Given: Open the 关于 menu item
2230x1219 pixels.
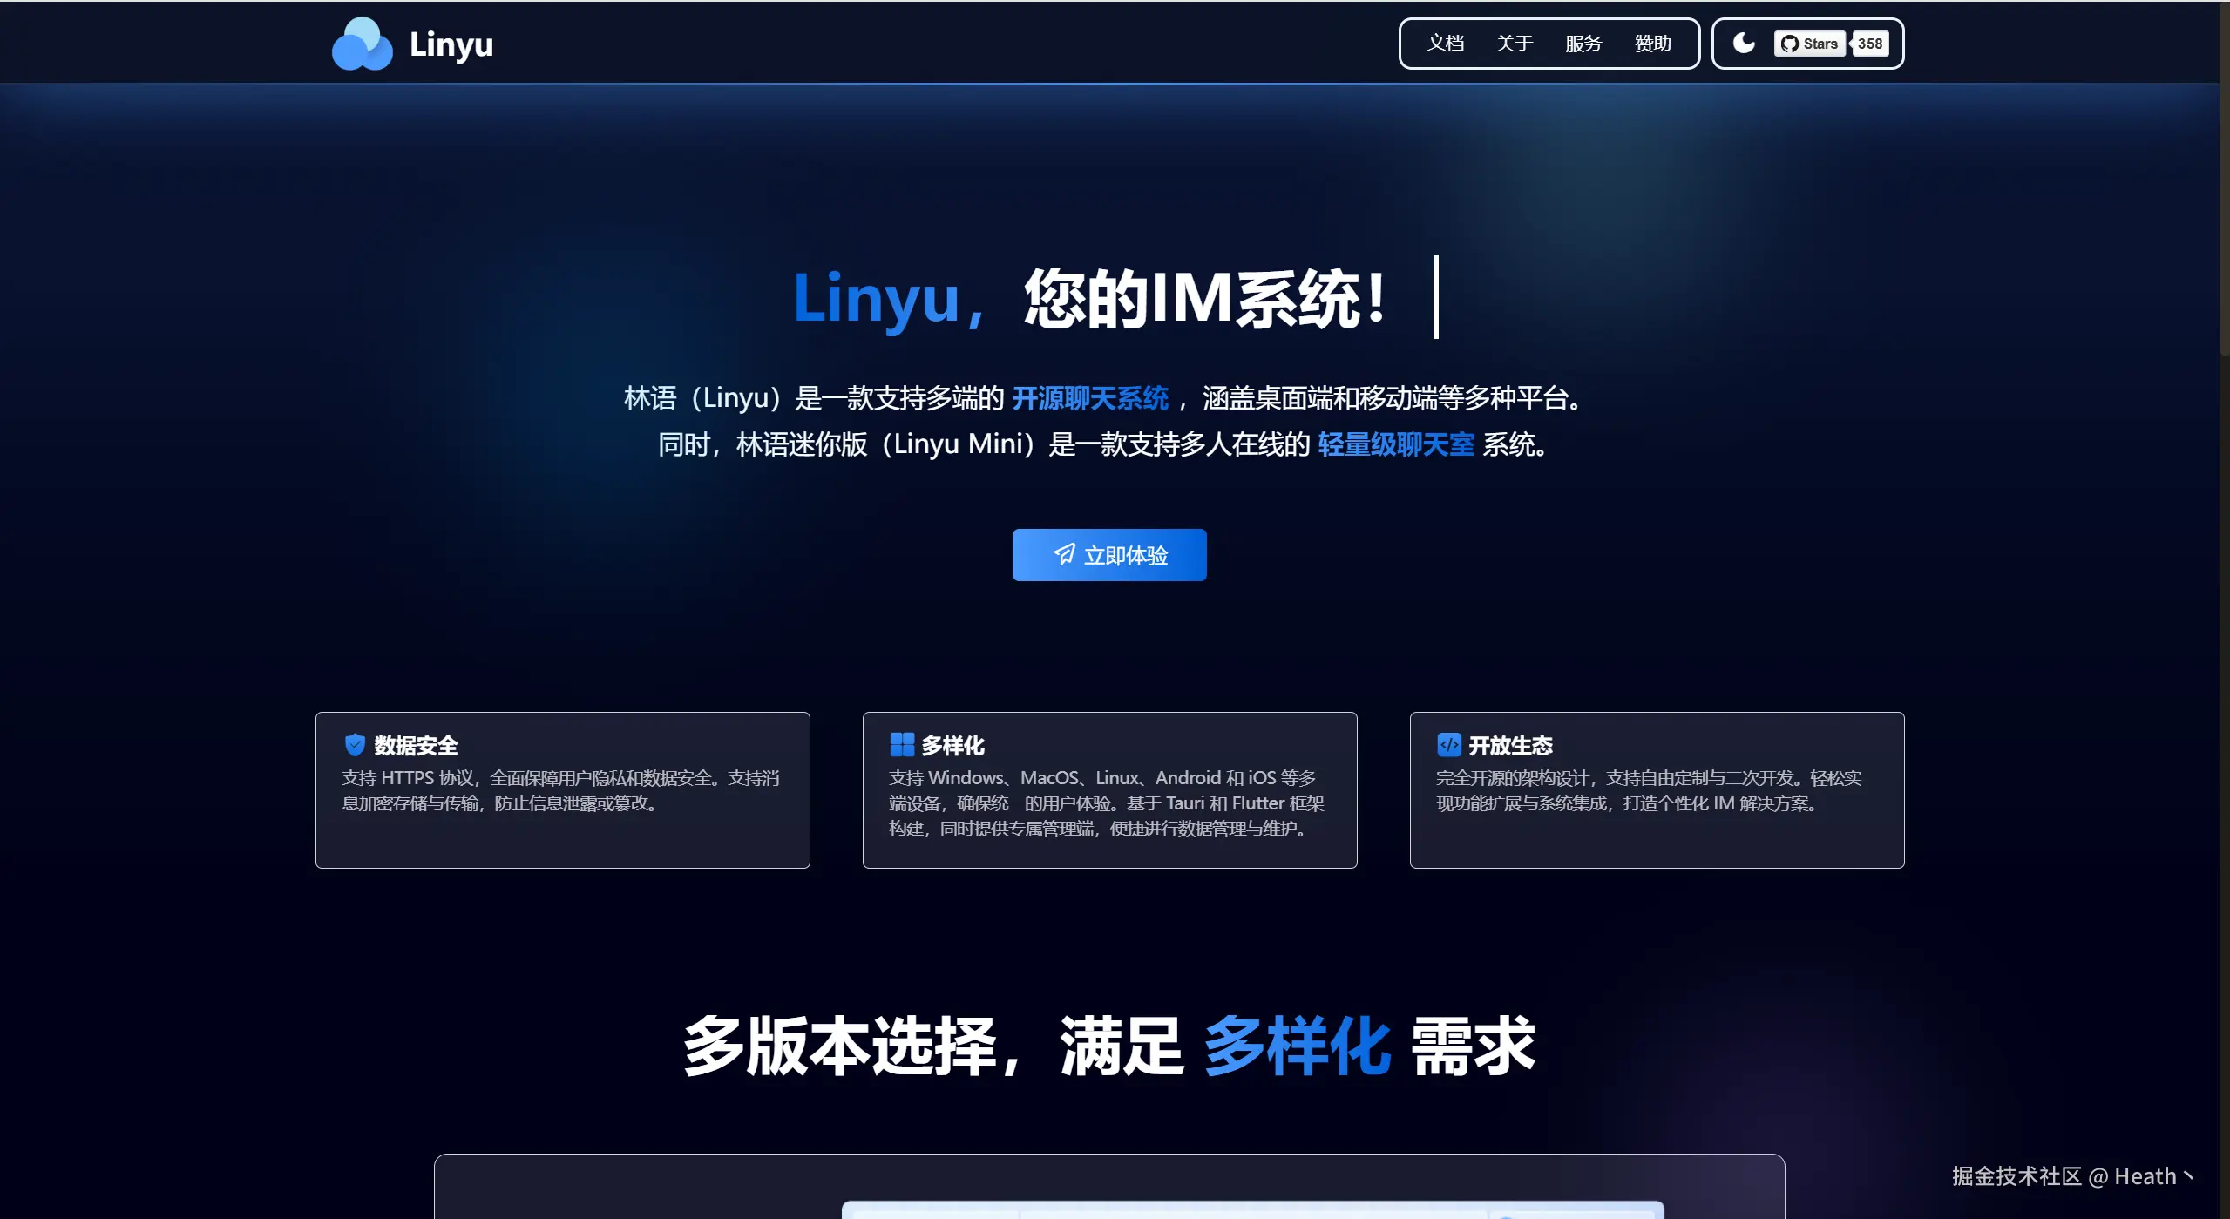Looking at the screenshot, I should [1515, 43].
